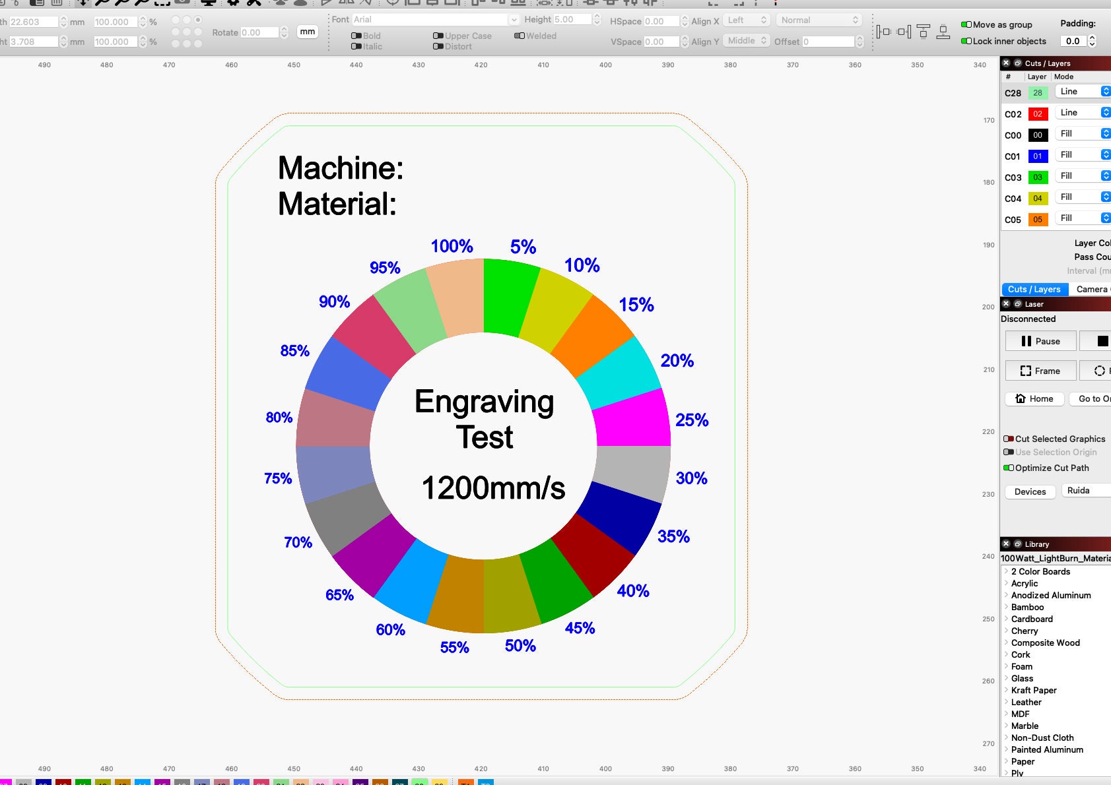Screen dimensions: 1111x785
Task: Click the Devices button
Action: [x=1029, y=491]
